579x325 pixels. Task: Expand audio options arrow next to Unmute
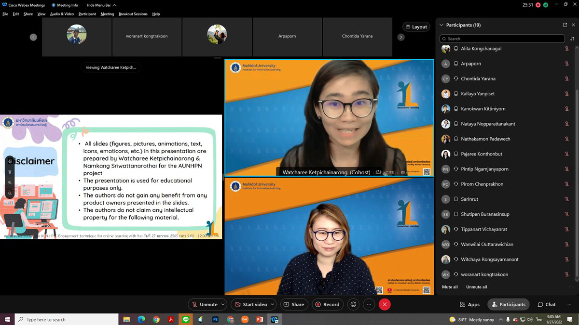223,304
